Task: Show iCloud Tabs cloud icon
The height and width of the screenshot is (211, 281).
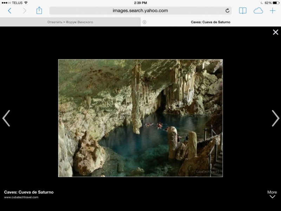Action: click(x=258, y=11)
